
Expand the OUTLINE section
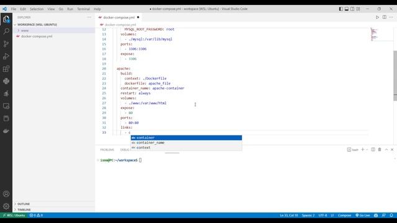[24, 204]
